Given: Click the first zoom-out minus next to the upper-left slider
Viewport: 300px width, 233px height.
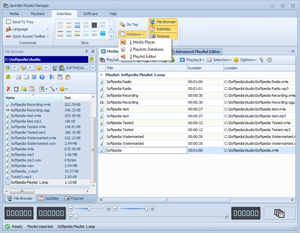Looking at the screenshot, I should pyautogui.click(x=71, y=208).
